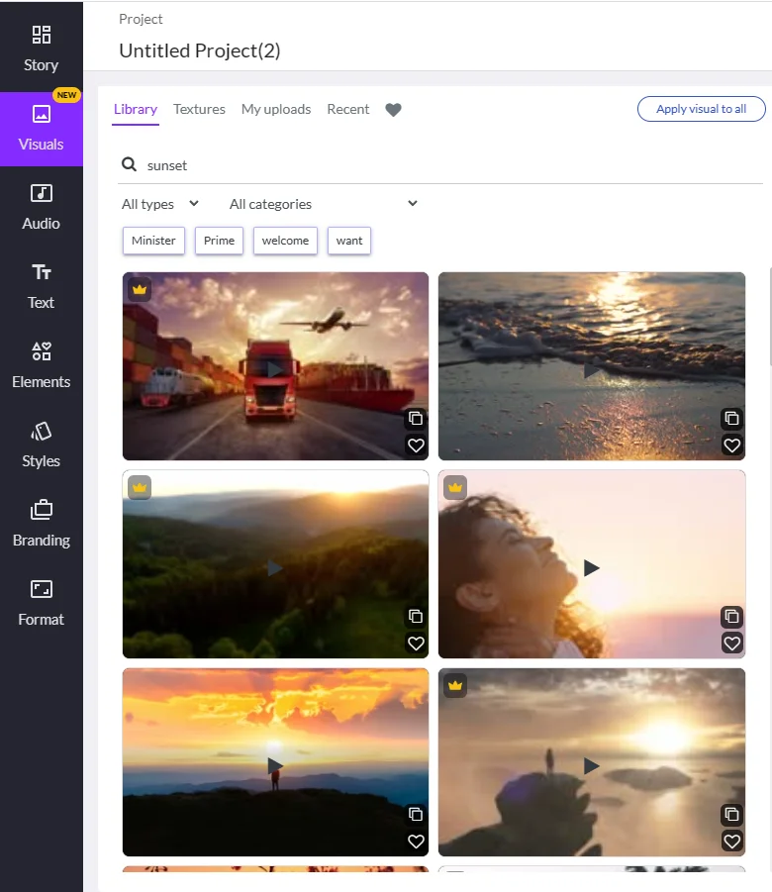
Task: Click the search magnifier icon
Action: (x=129, y=164)
